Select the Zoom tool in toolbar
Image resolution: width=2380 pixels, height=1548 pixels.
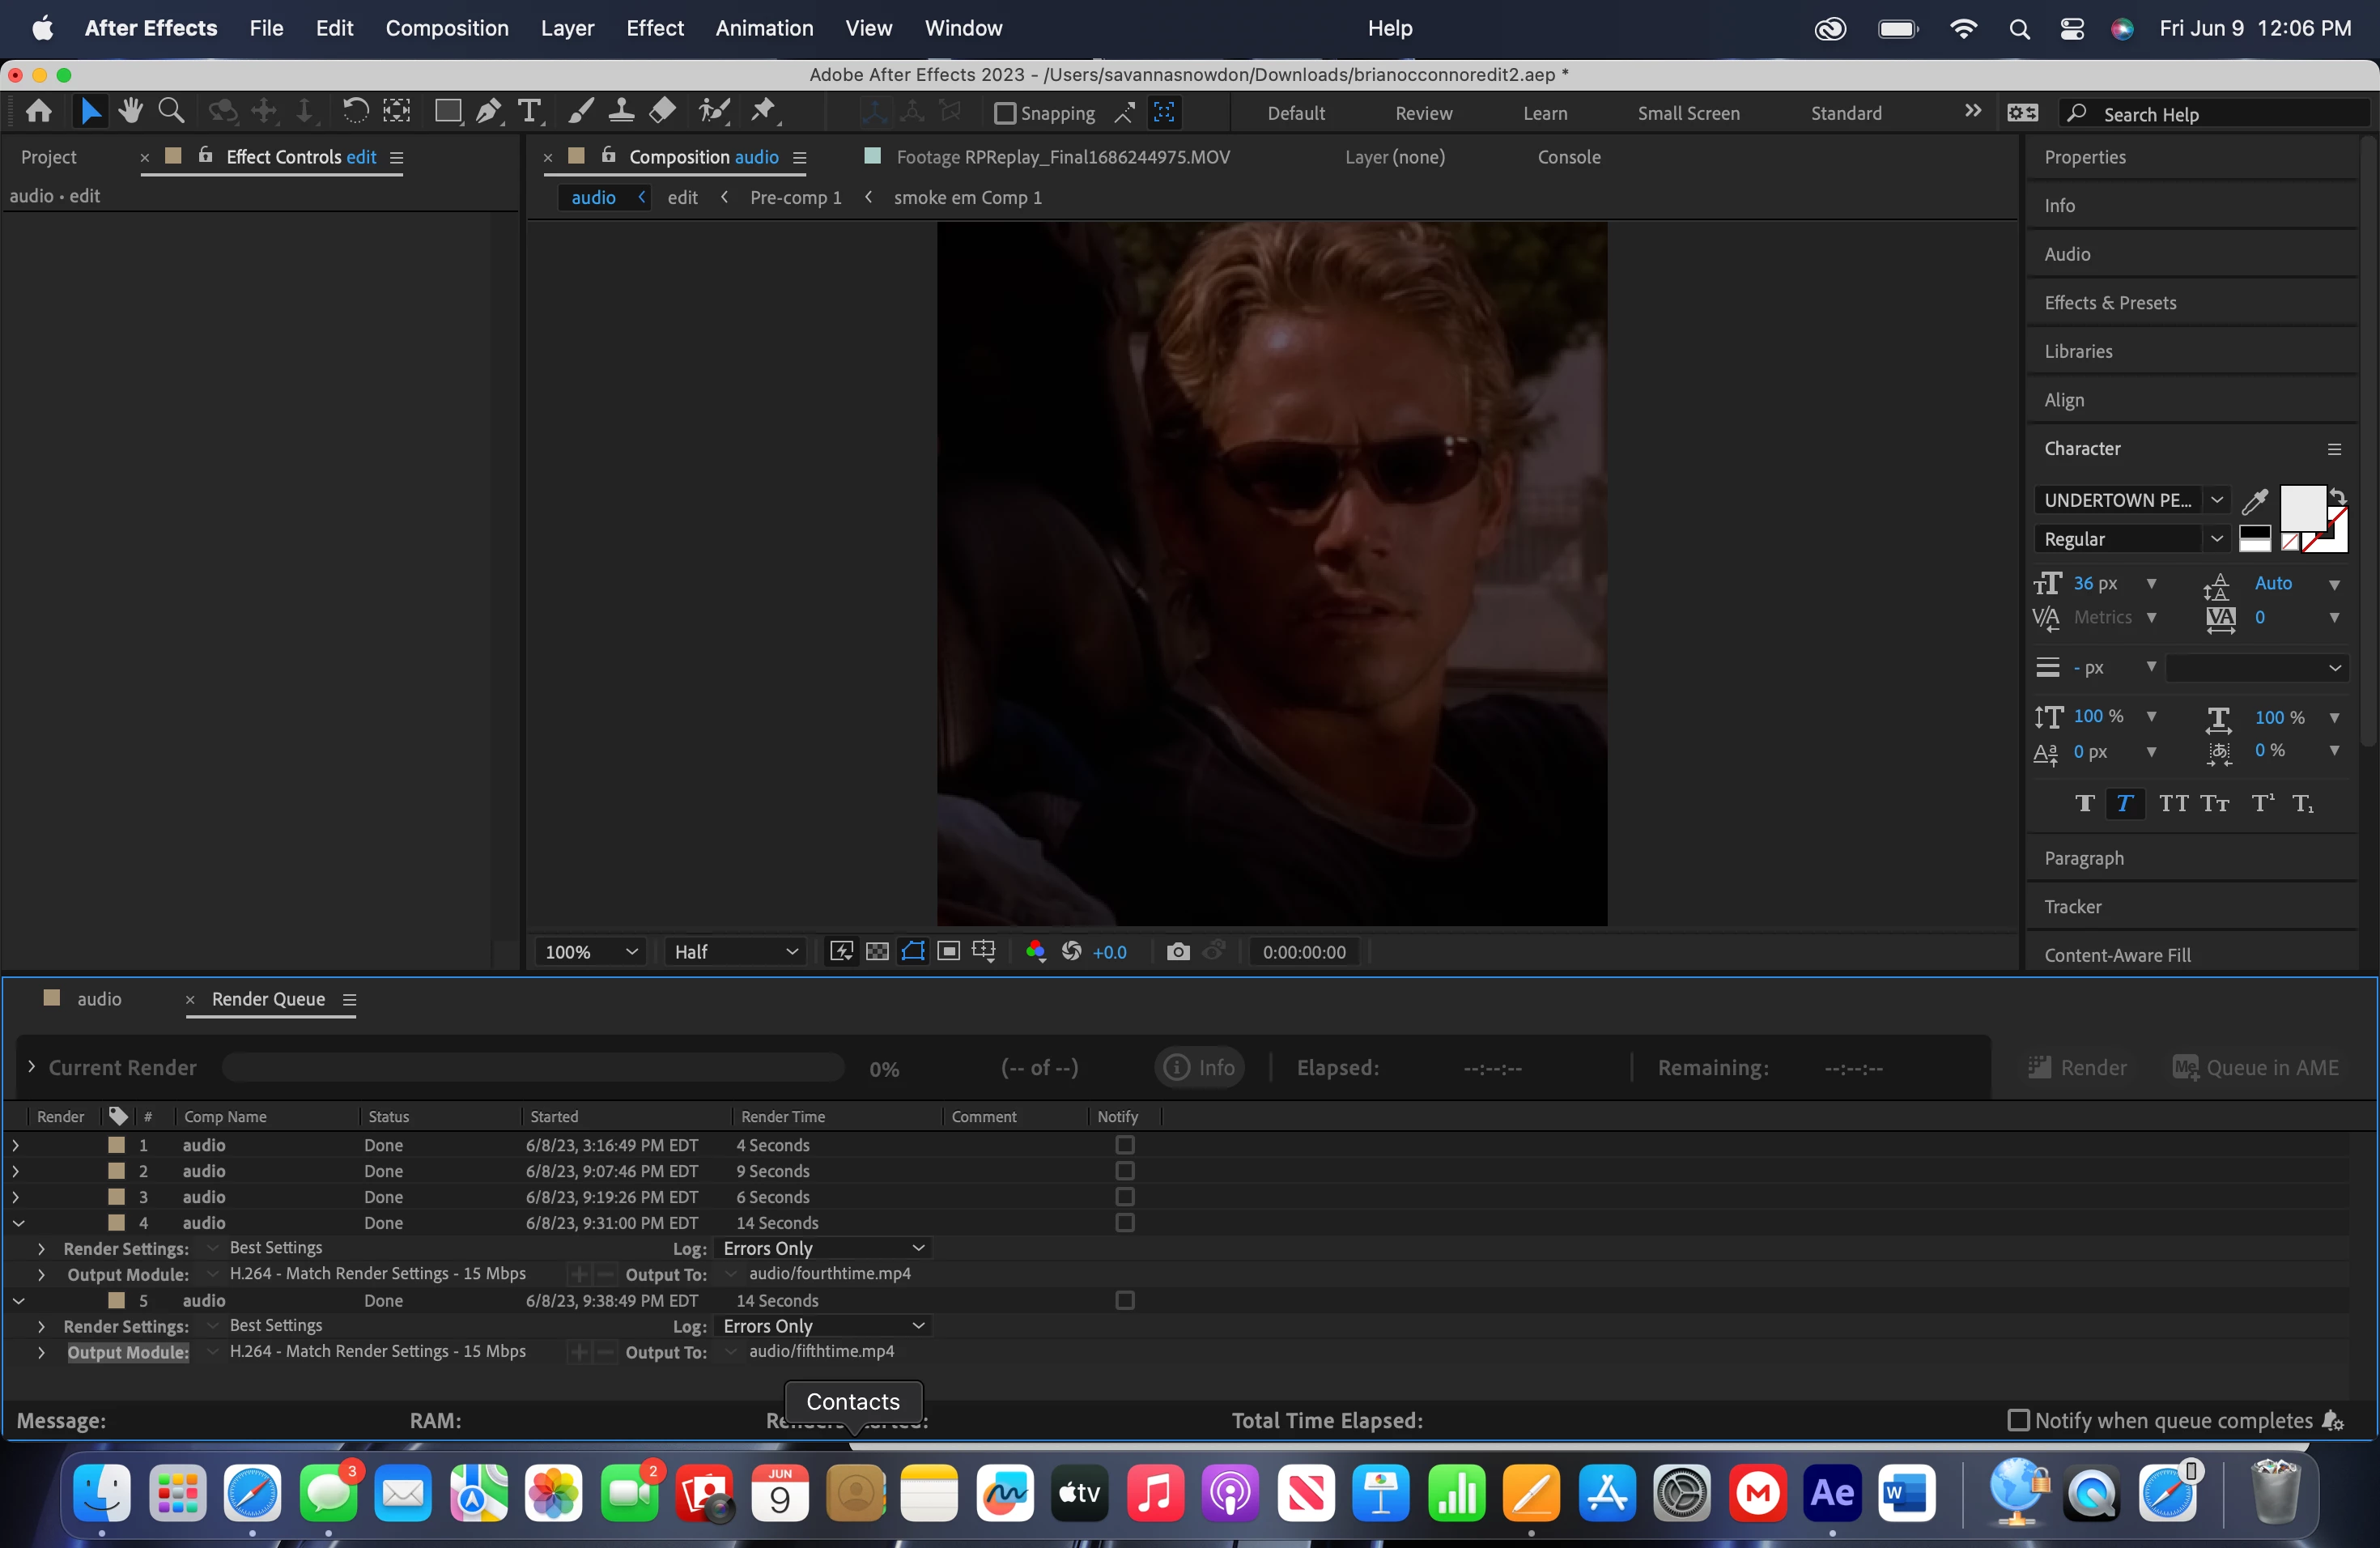pyautogui.click(x=172, y=111)
